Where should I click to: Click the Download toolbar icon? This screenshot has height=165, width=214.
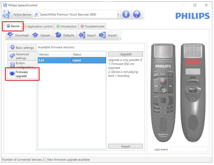[x=10, y=35]
